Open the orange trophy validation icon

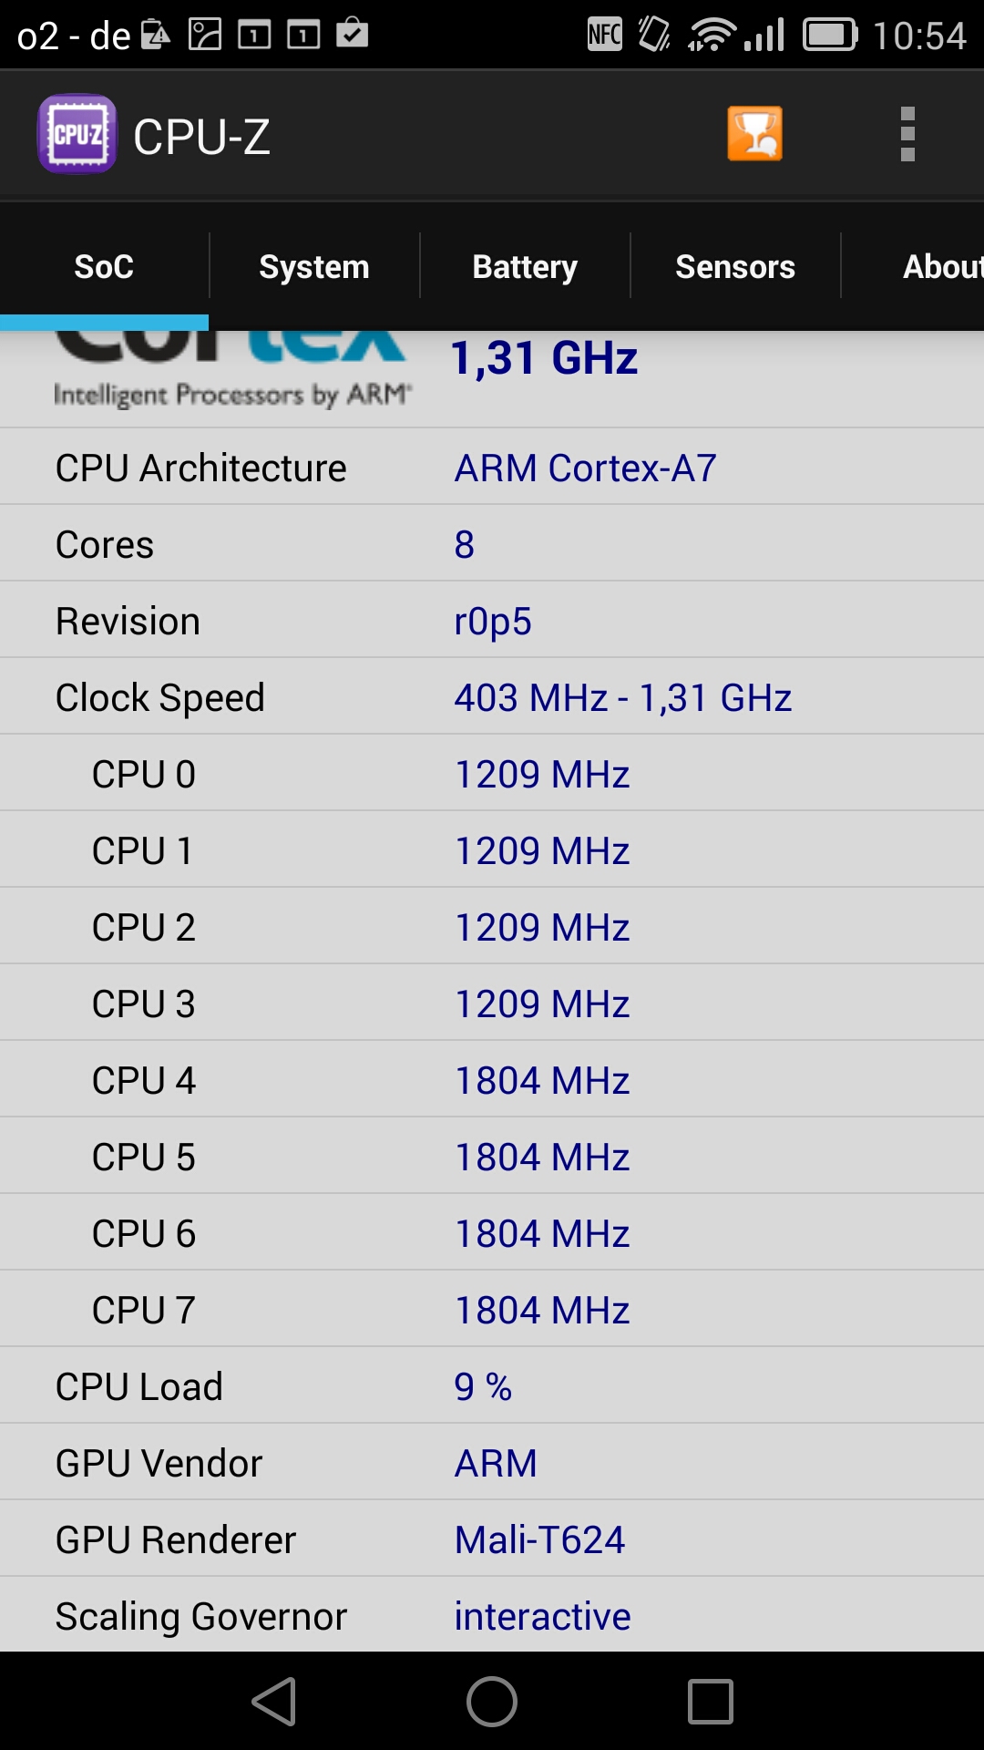754,134
